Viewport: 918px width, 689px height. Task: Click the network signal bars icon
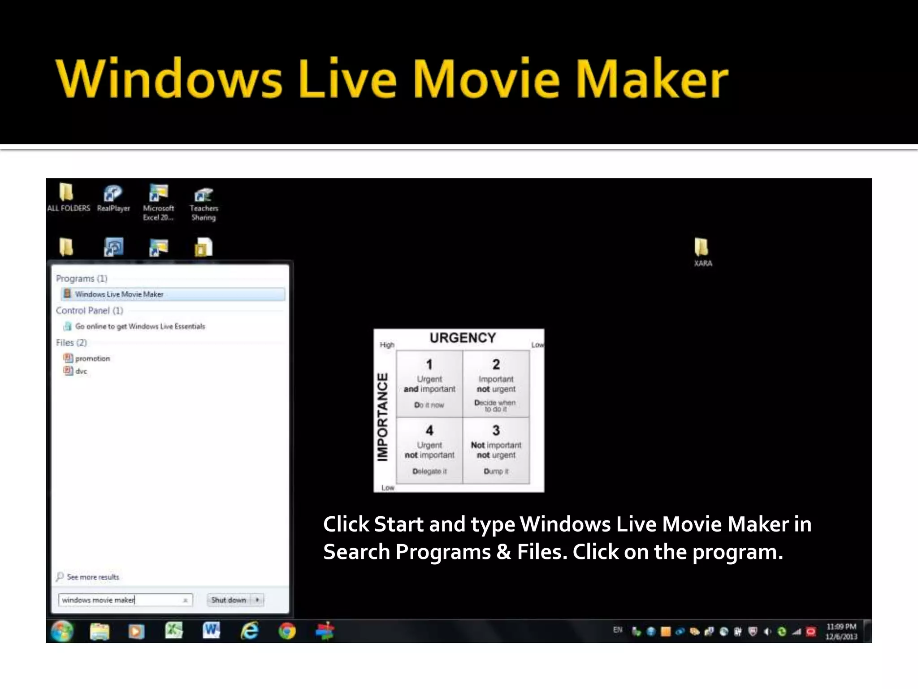[x=797, y=632]
